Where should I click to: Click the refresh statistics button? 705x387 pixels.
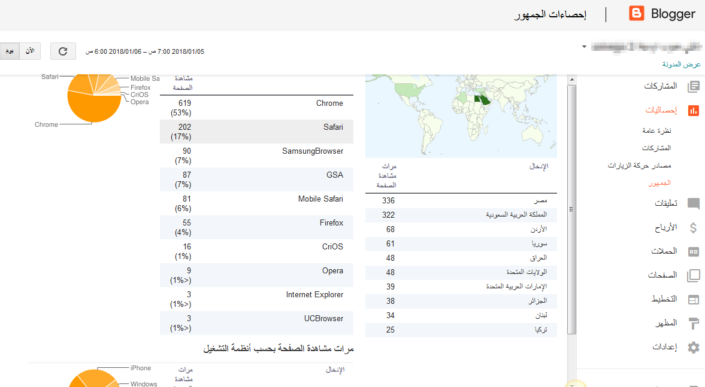(63, 51)
